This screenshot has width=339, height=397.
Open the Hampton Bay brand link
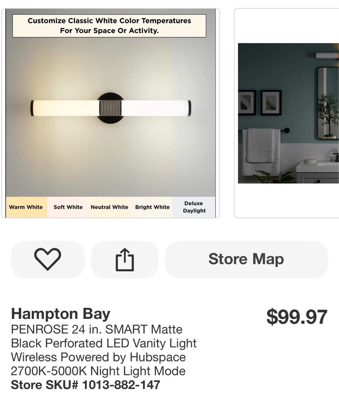pos(61,314)
